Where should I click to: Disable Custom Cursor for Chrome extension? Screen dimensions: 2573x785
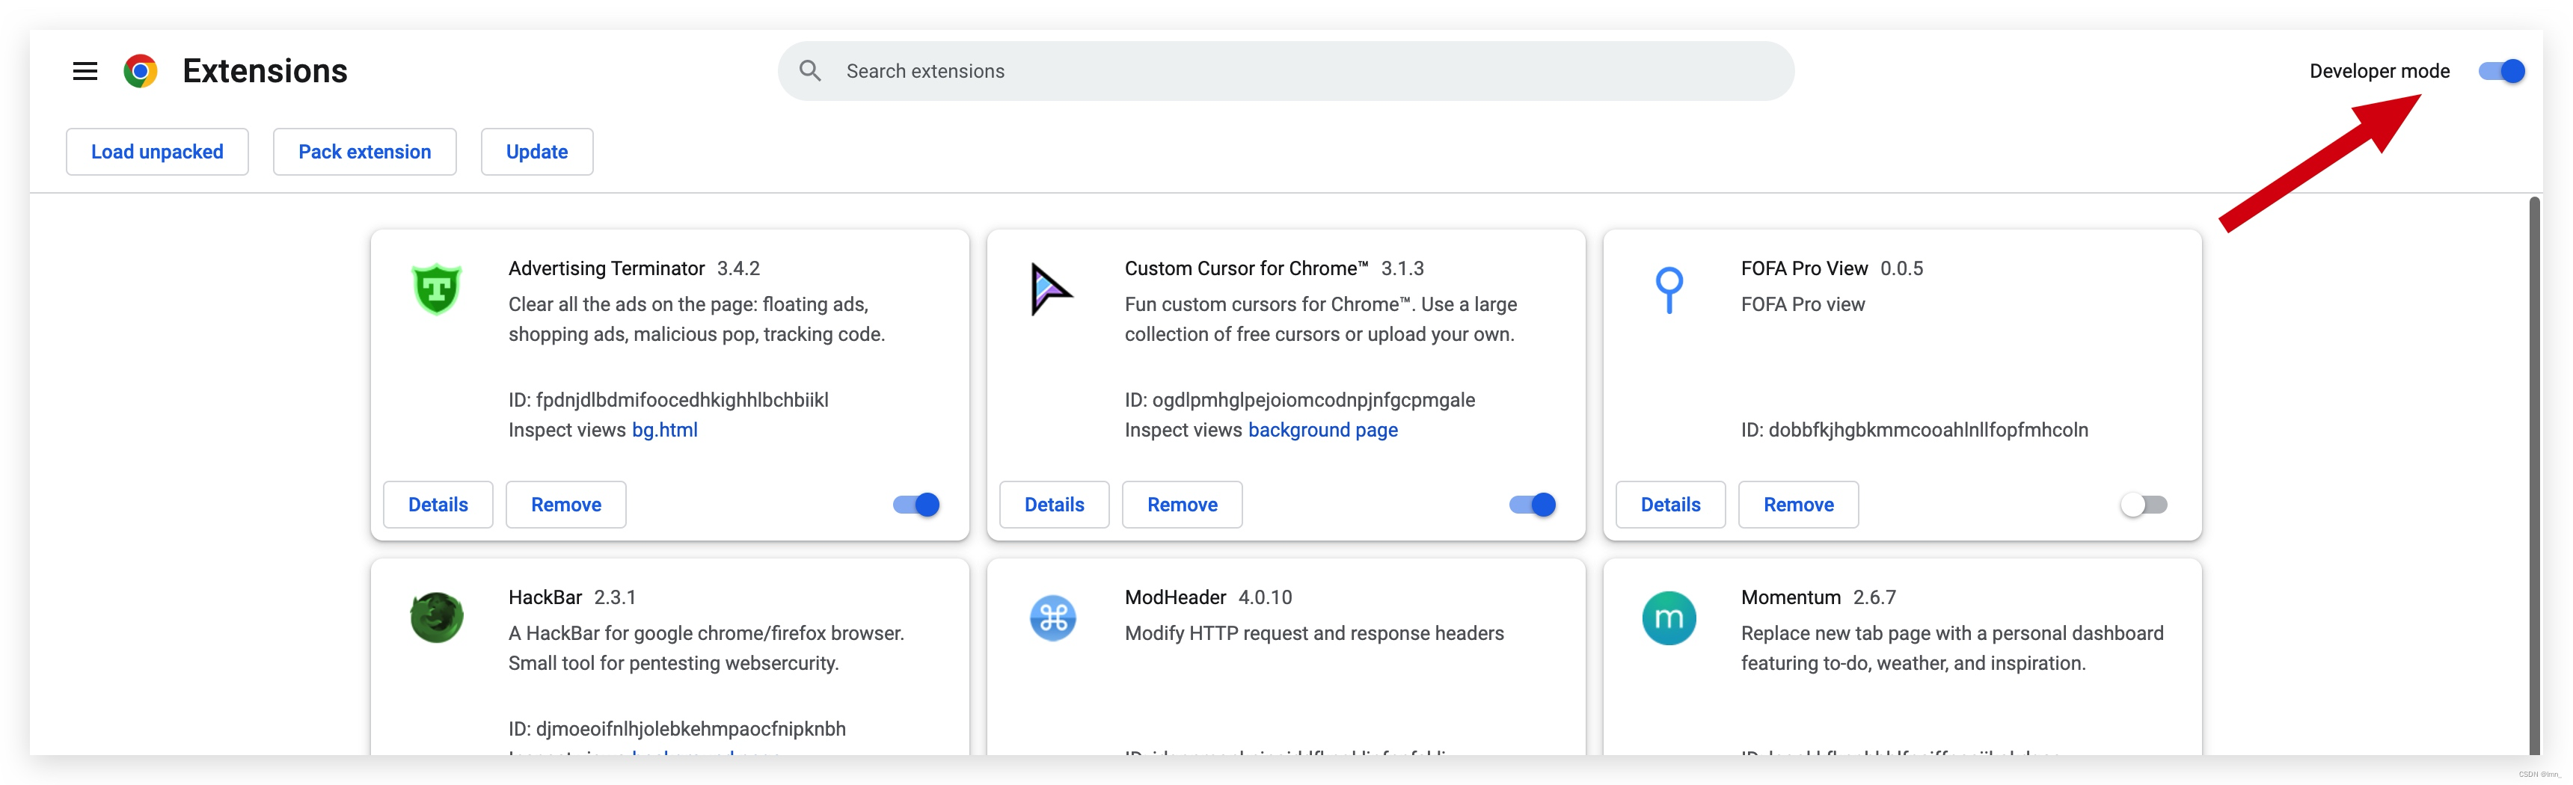(1533, 505)
